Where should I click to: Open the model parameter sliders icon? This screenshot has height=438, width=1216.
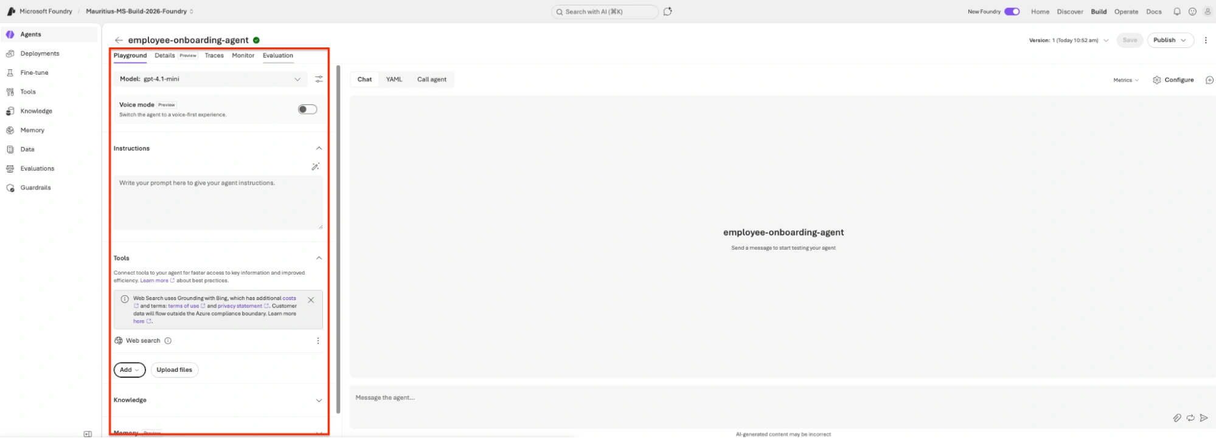319,79
